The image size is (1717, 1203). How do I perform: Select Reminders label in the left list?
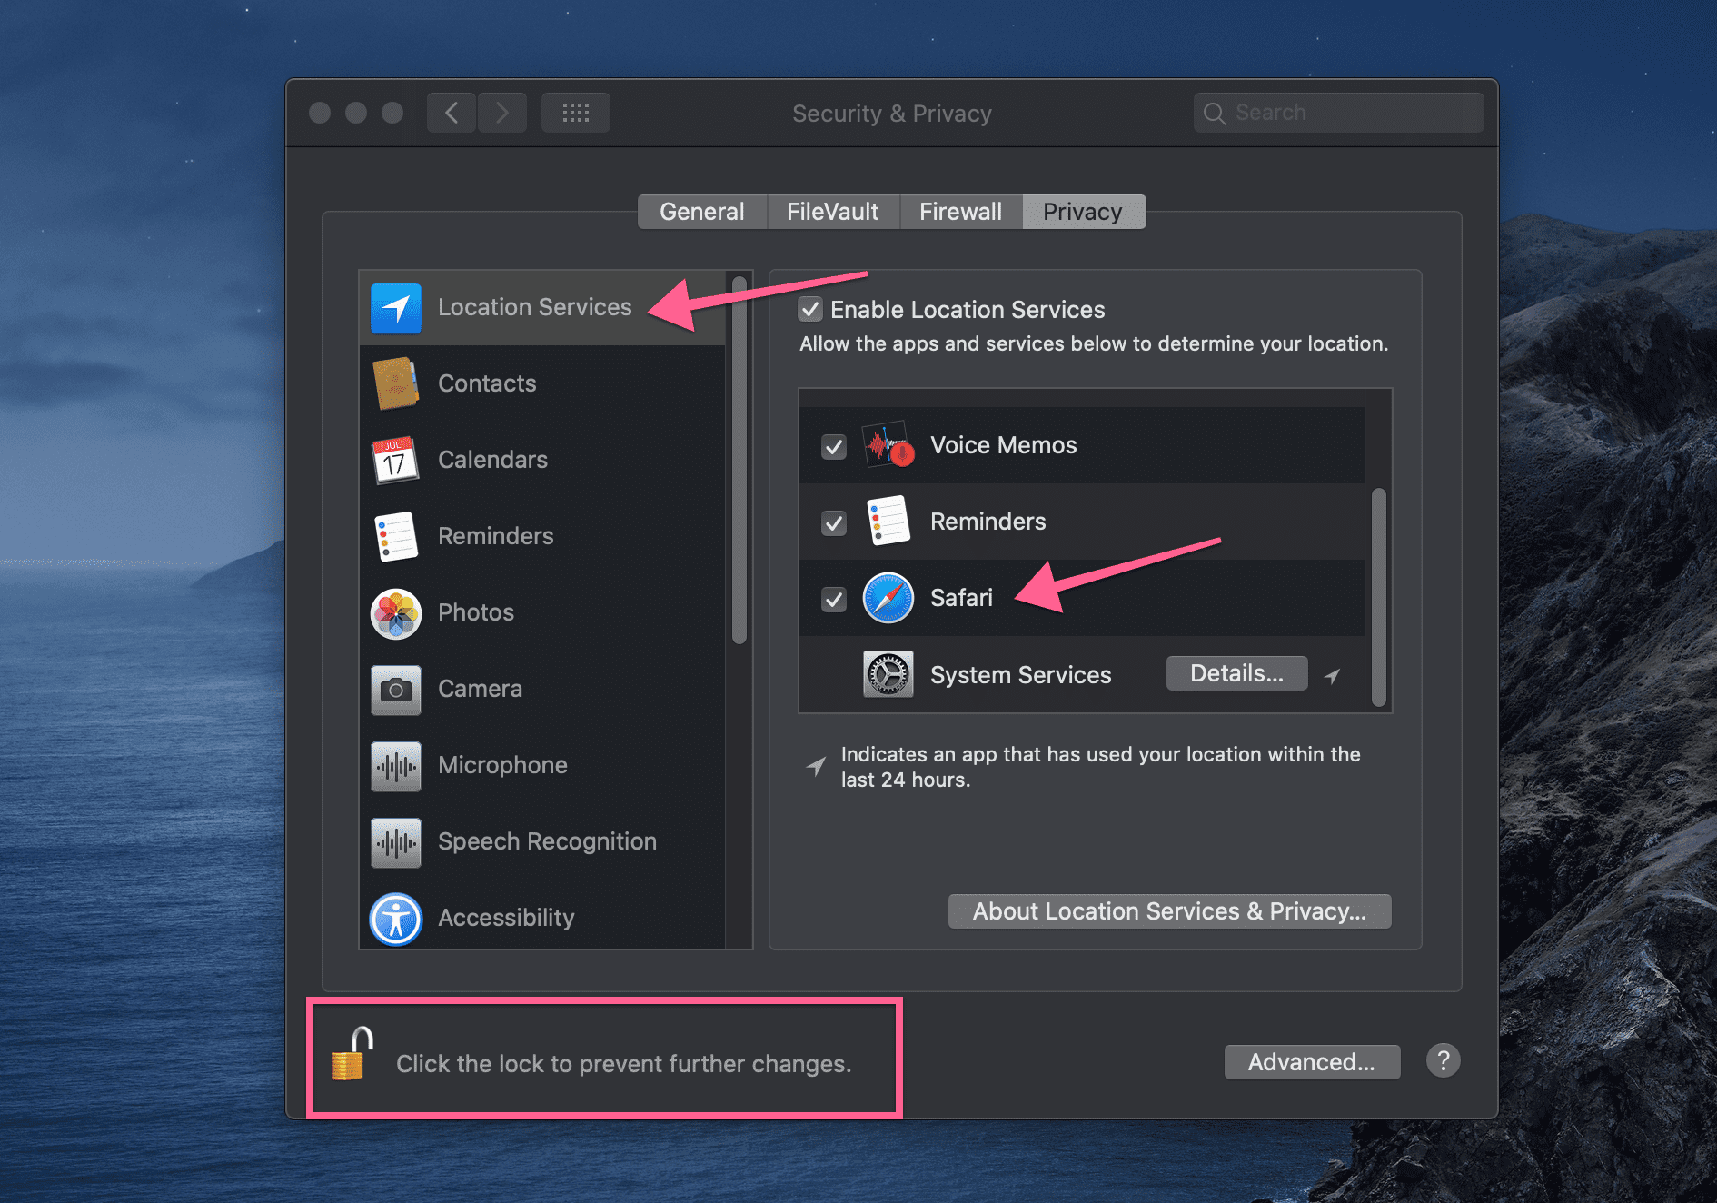coord(496,536)
